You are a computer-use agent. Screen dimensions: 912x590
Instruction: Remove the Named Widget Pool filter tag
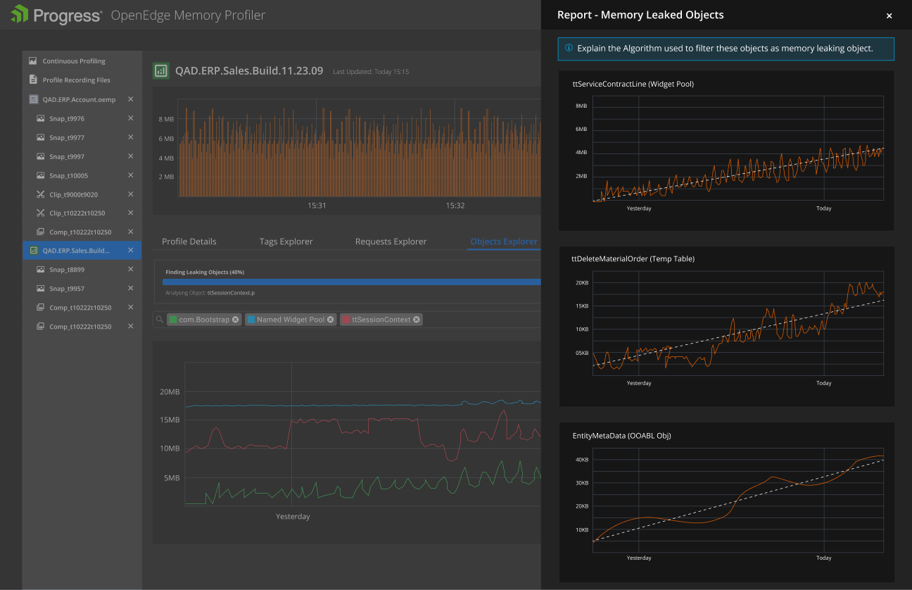[331, 320]
